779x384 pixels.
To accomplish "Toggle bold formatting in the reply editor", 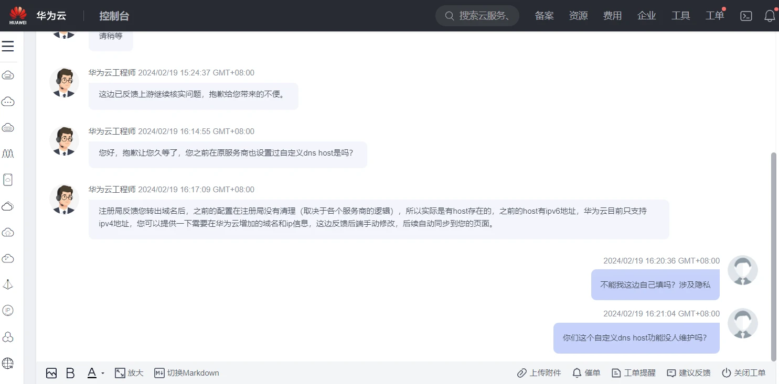I will [x=70, y=373].
